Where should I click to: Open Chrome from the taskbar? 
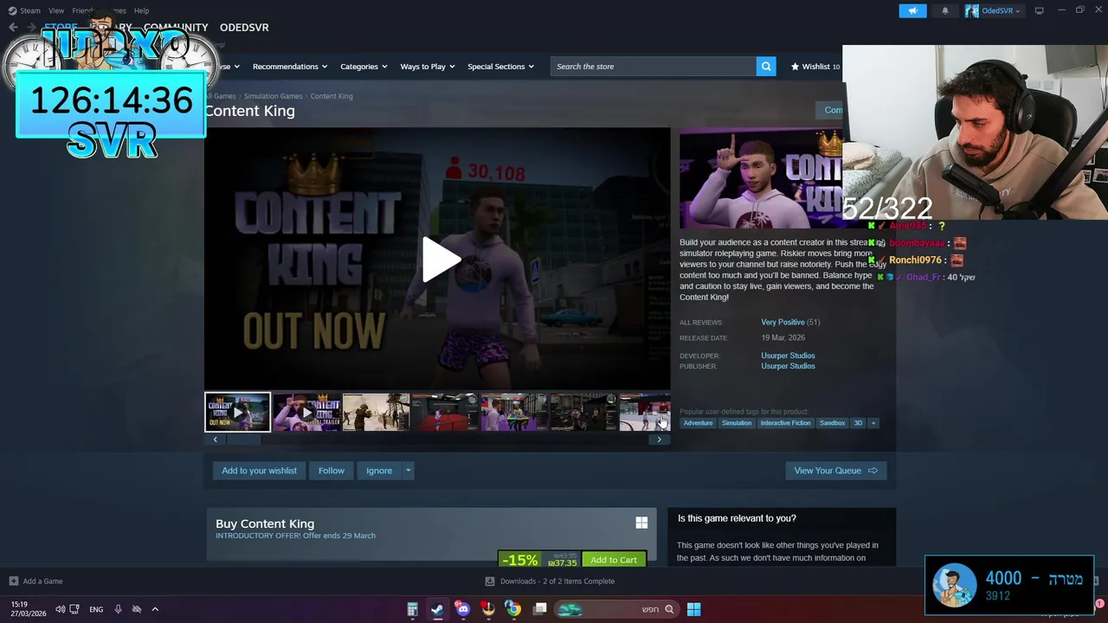click(513, 609)
